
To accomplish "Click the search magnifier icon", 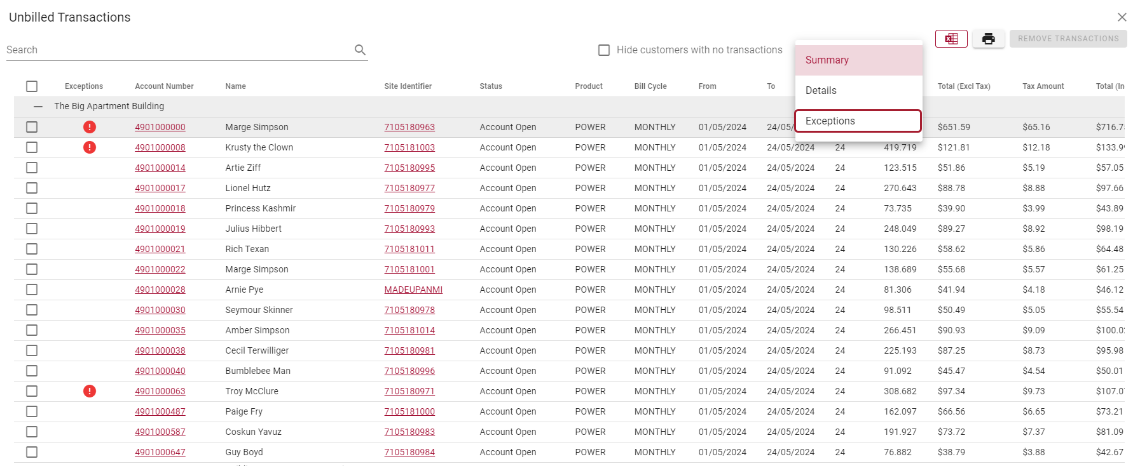I will tap(360, 50).
